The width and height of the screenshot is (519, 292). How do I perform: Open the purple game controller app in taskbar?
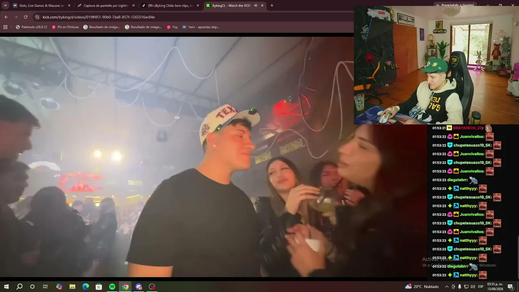[139, 287]
